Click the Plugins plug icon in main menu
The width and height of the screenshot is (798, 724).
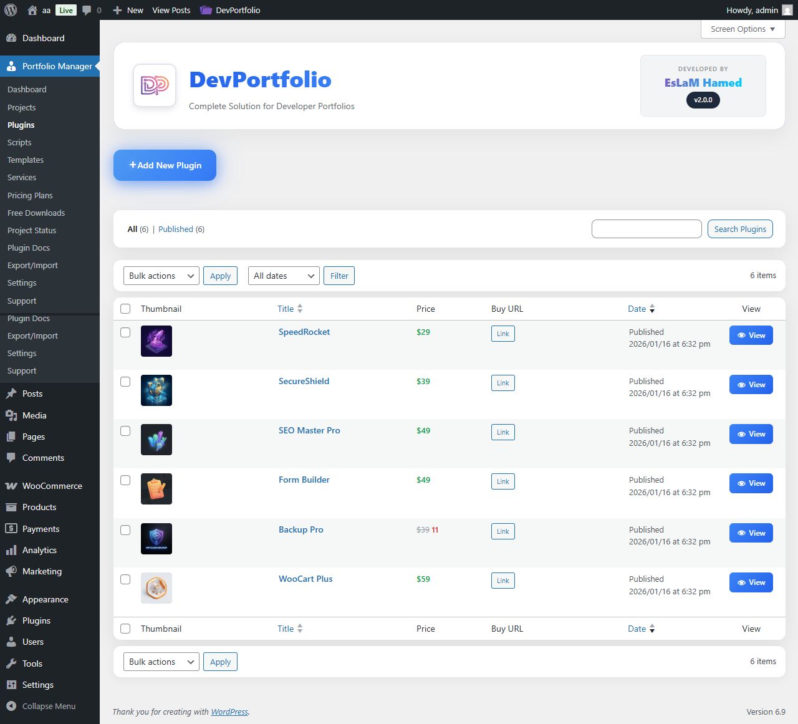11,620
